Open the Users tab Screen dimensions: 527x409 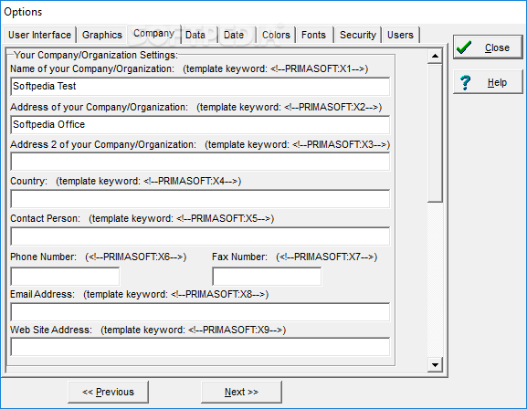tap(400, 35)
